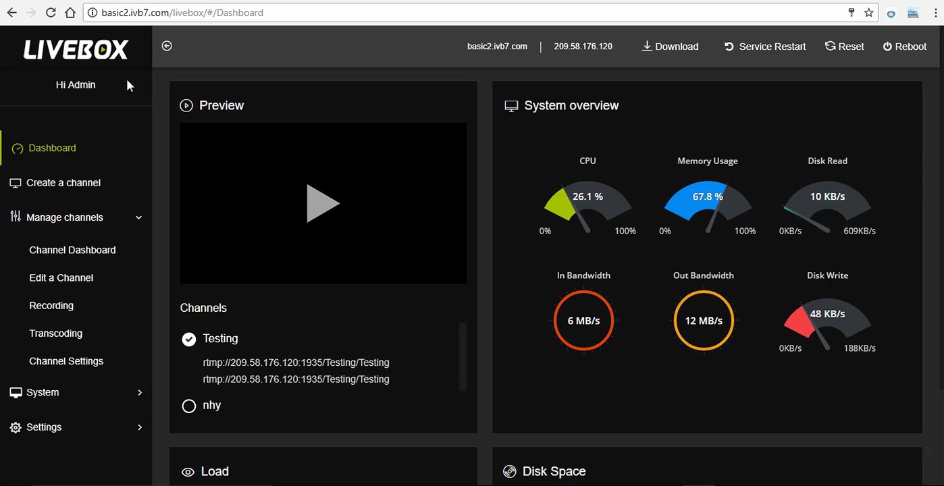Click the System monitor icon in sidebar
This screenshot has height=486, width=944.
(16, 392)
